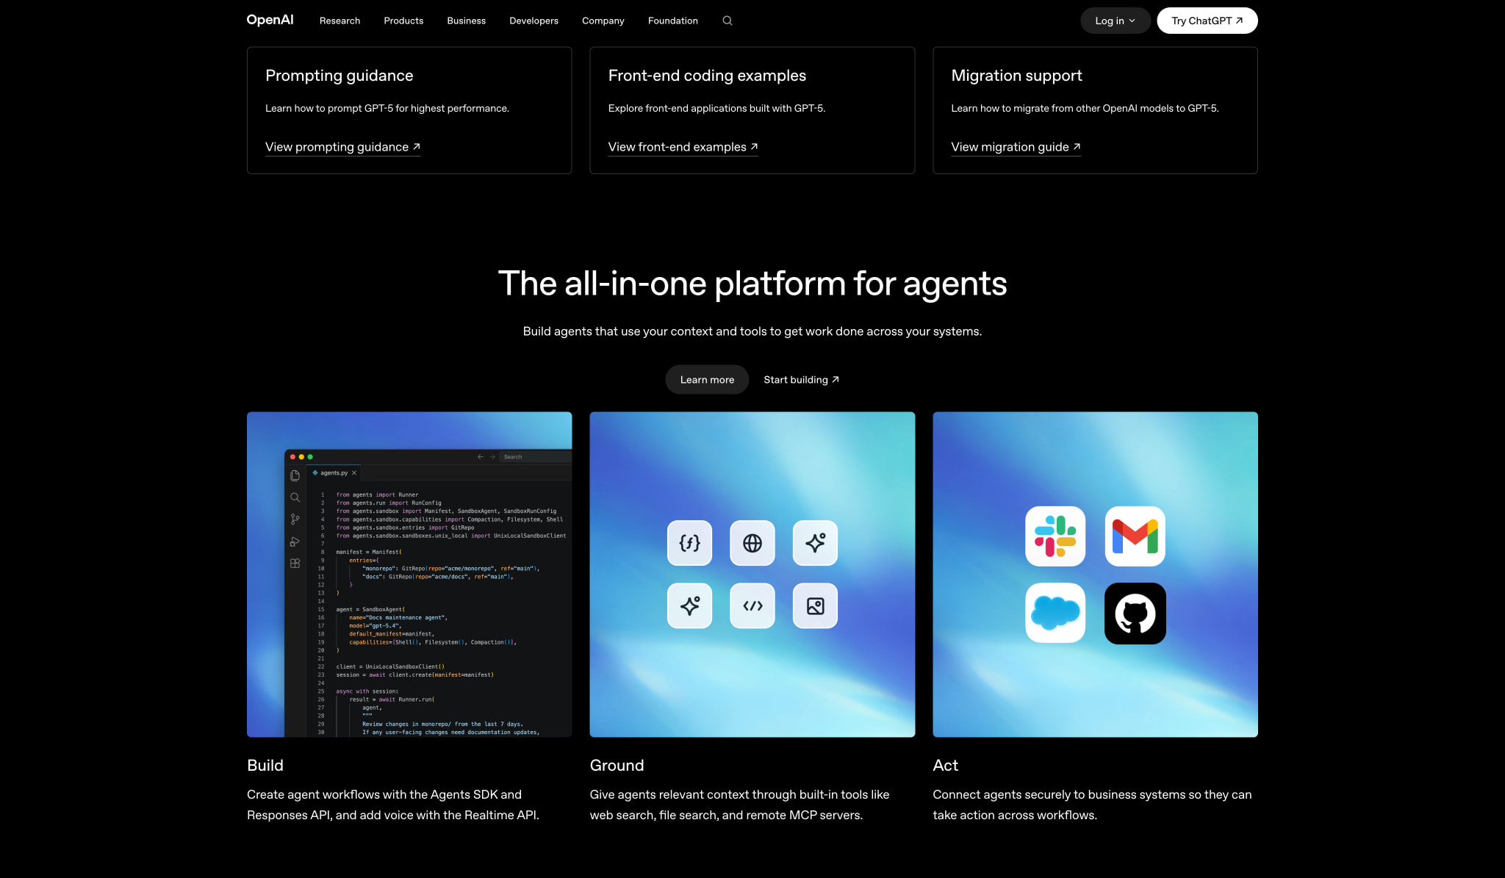This screenshot has height=878, width=1505.
Task: Open the Research menu
Action: (340, 21)
